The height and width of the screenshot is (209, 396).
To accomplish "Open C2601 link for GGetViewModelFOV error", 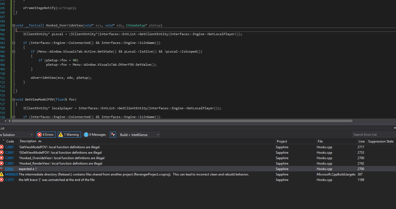I will point(9,153).
